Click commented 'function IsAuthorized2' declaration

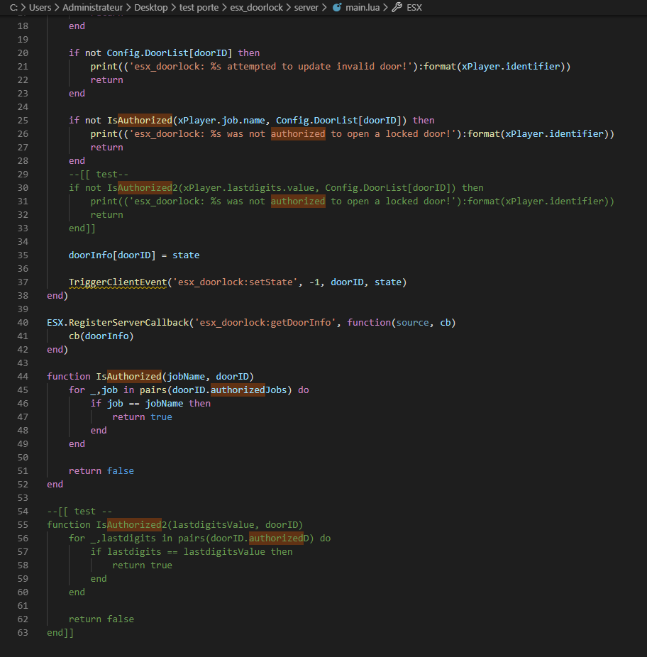(x=175, y=524)
